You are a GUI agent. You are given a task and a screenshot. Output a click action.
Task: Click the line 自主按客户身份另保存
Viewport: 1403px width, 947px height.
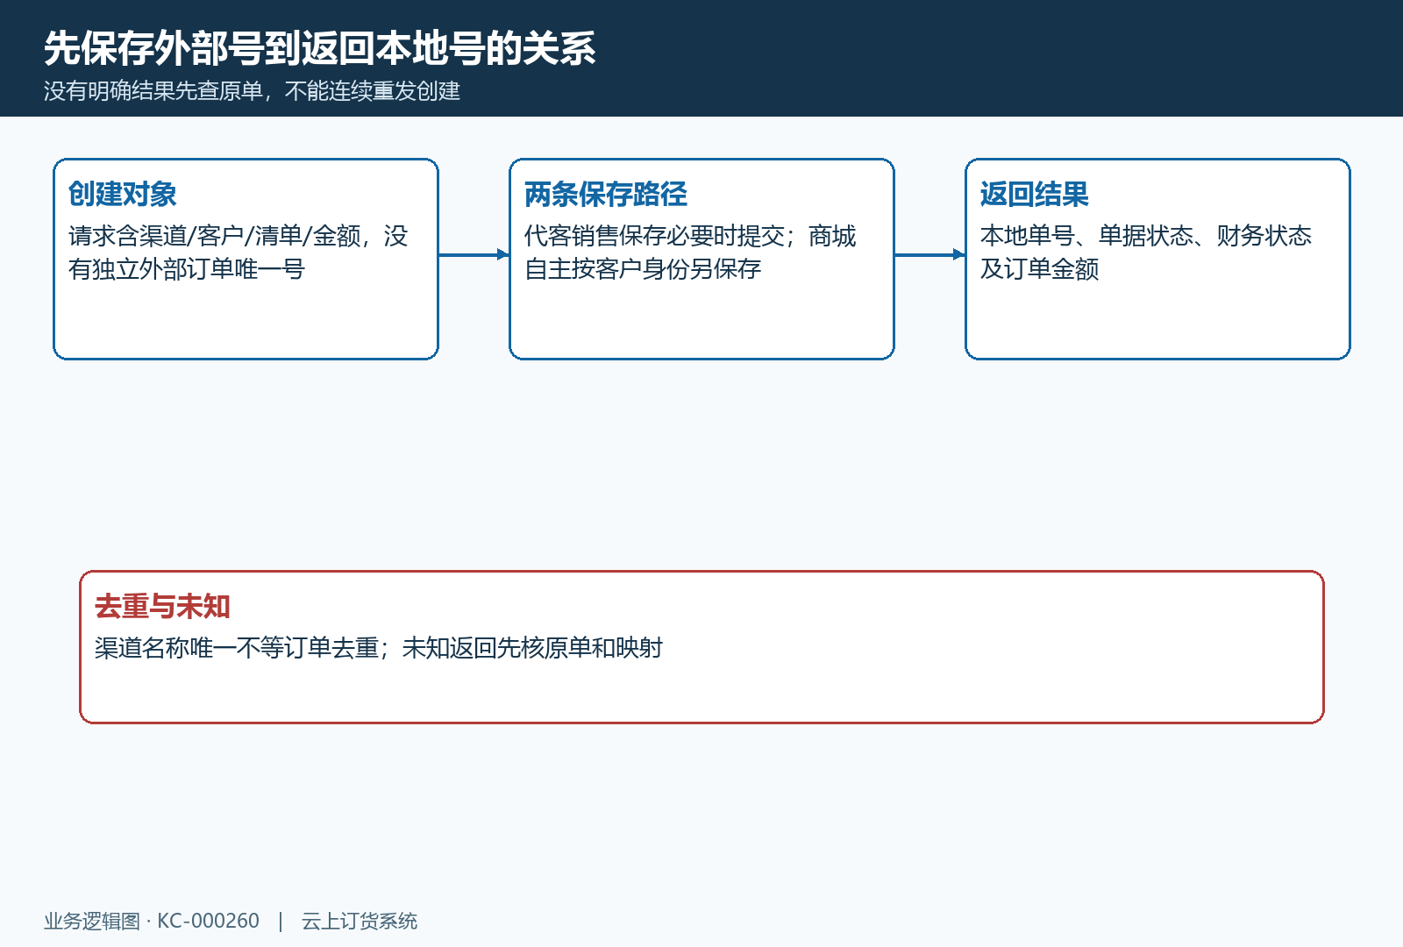click(643, 269)
